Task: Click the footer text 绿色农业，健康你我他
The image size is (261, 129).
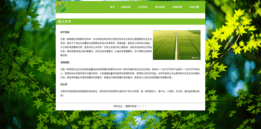Action: [x=130, y=106]
